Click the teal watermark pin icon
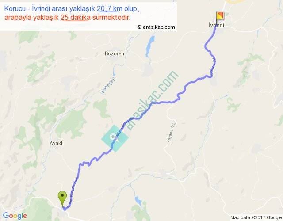The image size is (283, 221). (x=115, y=138)
